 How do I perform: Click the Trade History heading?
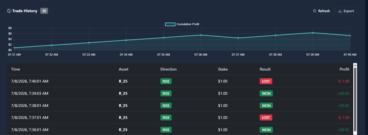(25, 11)
